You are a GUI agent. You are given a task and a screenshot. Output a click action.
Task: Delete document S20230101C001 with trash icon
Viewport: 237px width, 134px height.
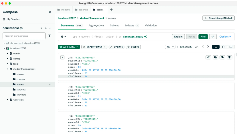[x=230, y=57]
